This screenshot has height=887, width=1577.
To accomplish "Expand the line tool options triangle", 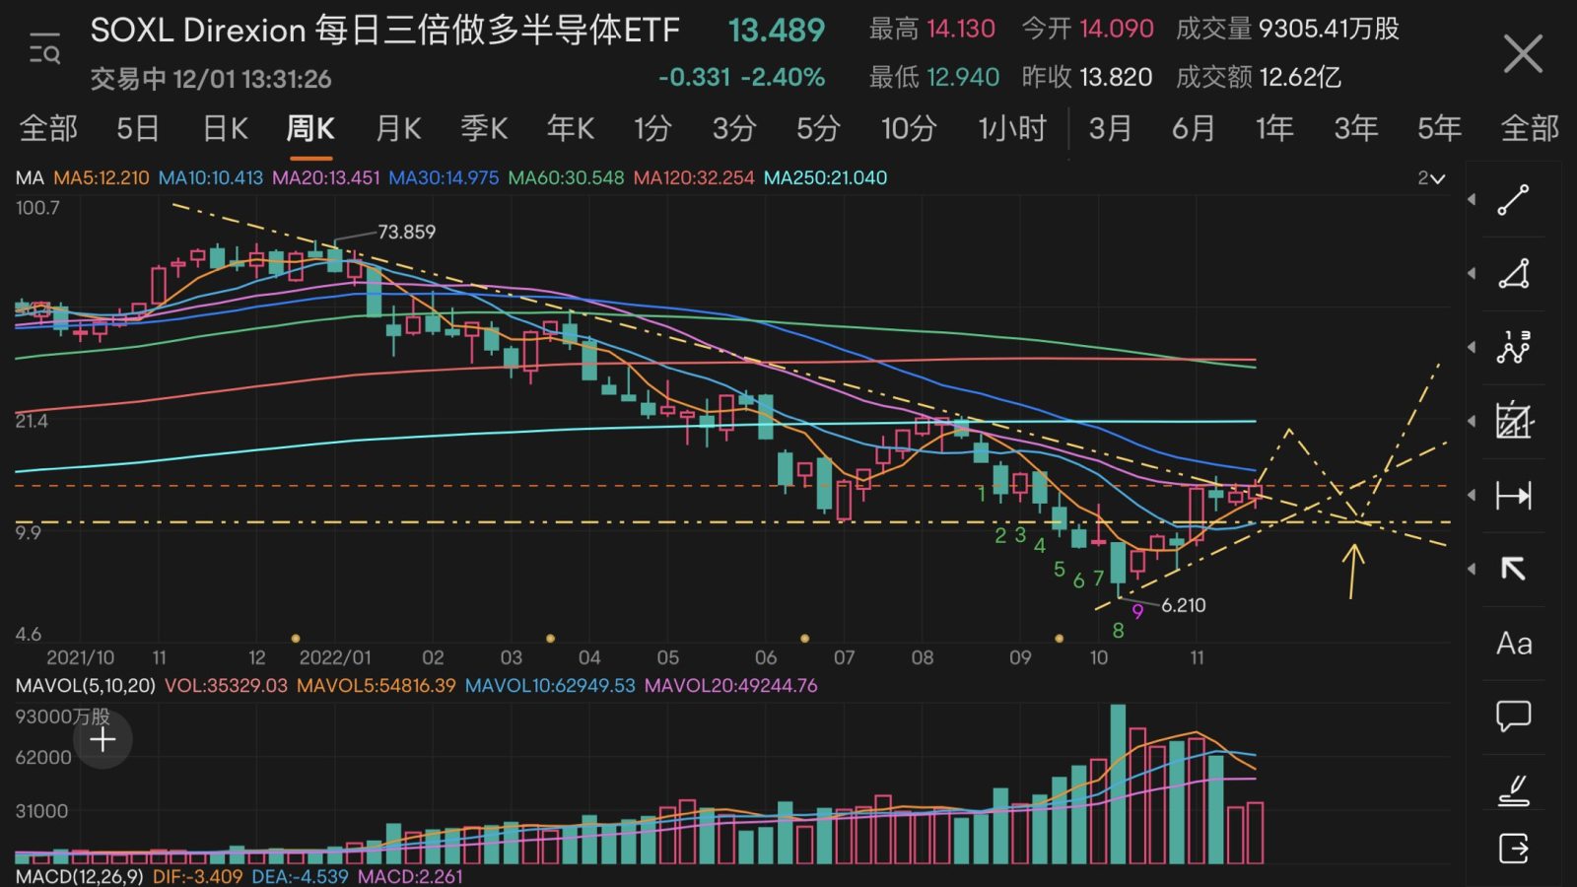I will 1472,200.
